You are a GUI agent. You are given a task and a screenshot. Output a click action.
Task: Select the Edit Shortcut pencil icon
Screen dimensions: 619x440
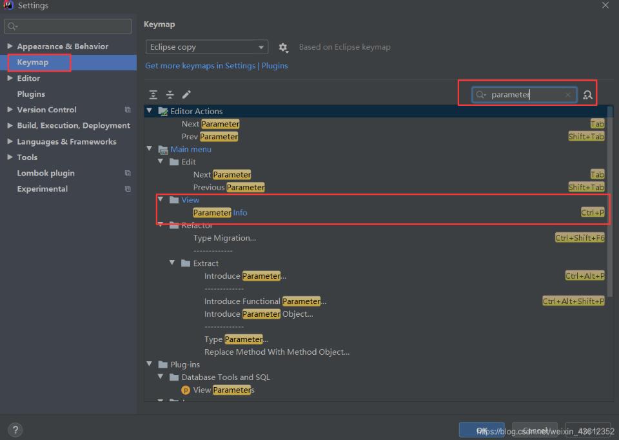click(186, 95)
